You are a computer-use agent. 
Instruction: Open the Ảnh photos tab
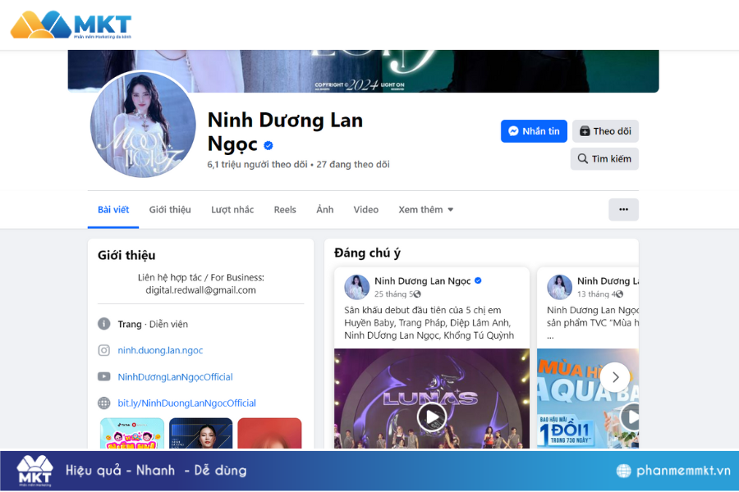pos(324,210)
